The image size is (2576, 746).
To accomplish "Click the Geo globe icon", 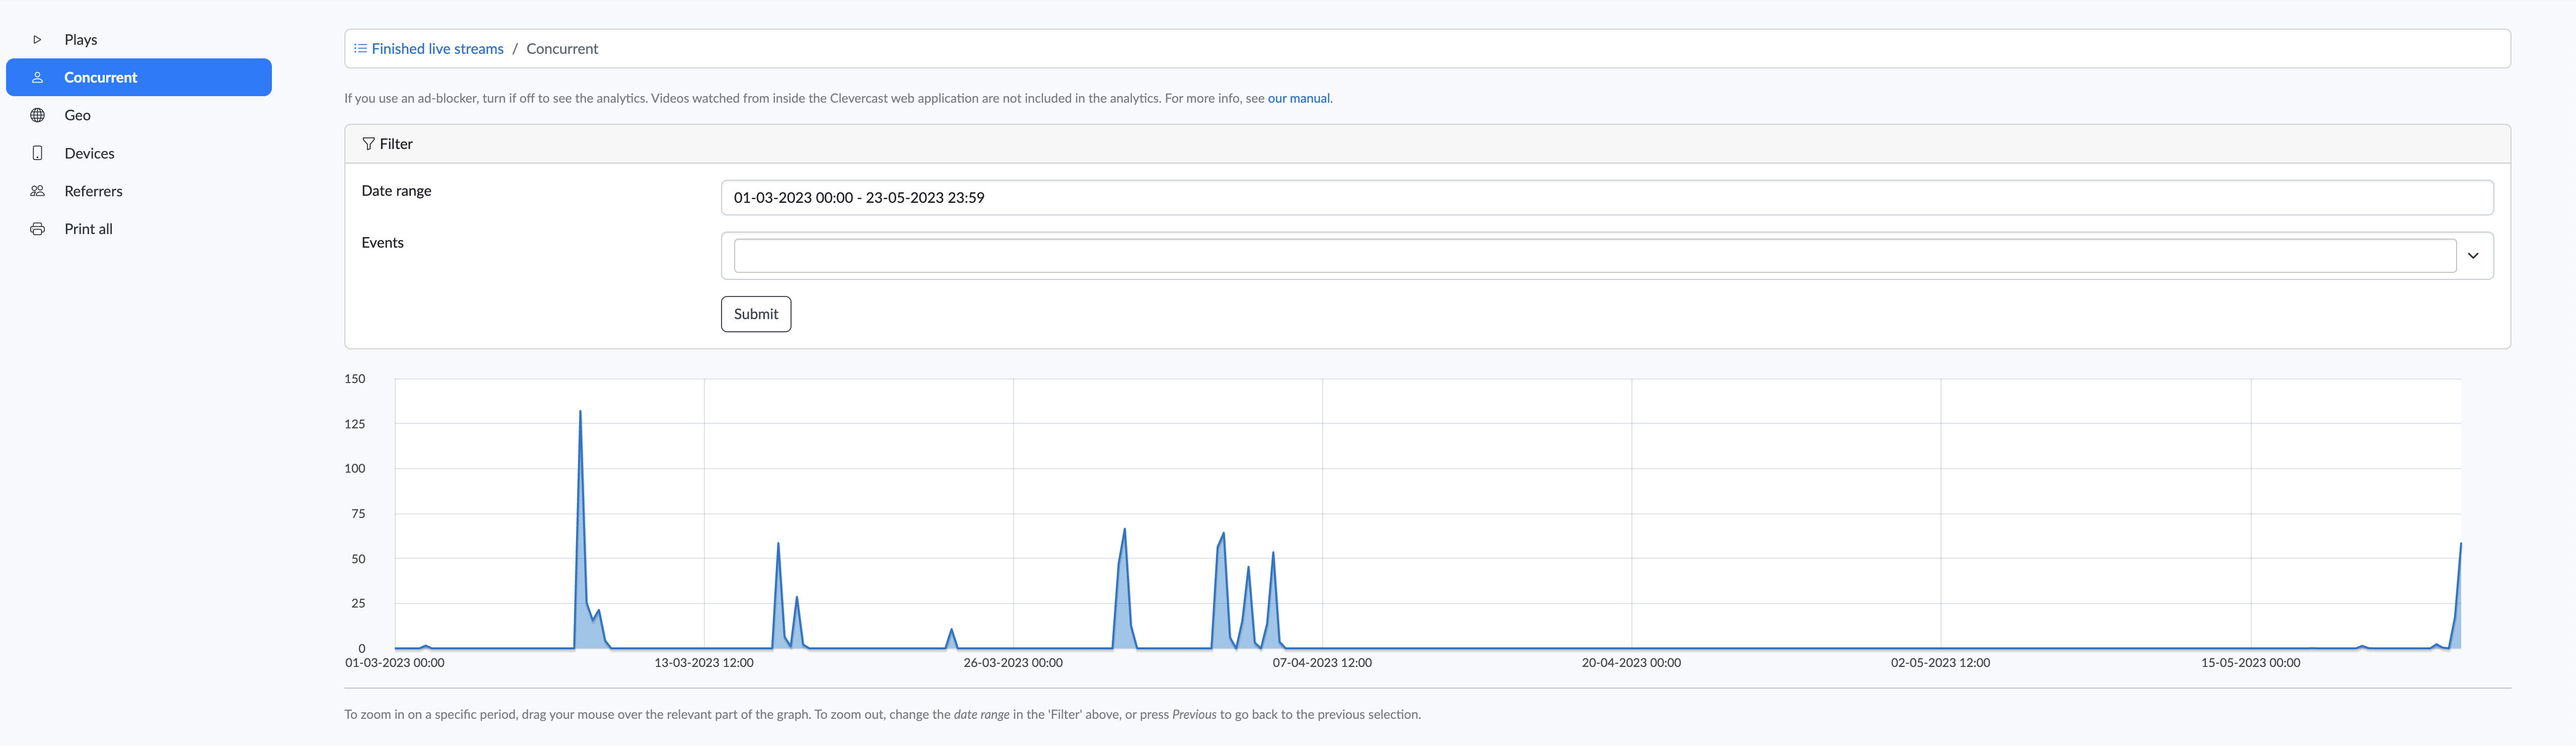I will (x=37, y=116).
